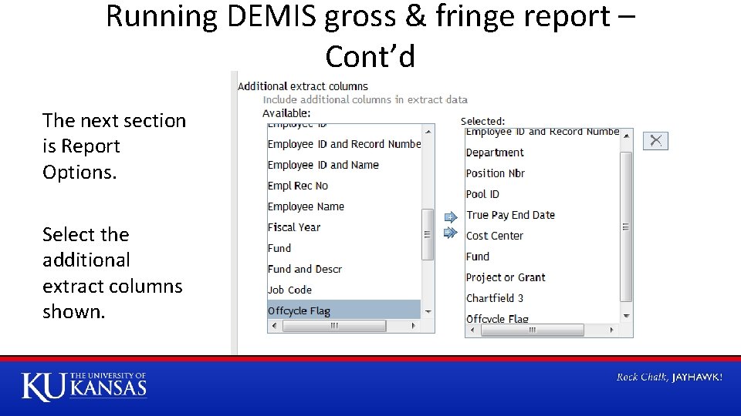Click Selected list horizontal scrollbar thumb

coord(532,330)
